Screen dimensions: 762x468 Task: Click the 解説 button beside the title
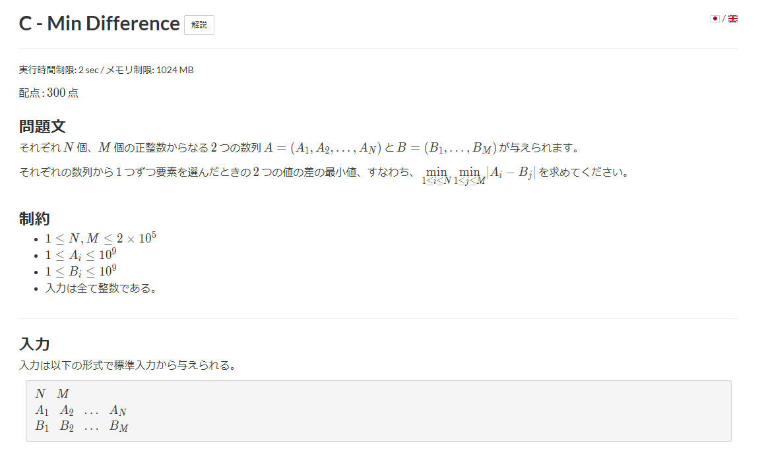pyautogui.click(x=199, y=26)
